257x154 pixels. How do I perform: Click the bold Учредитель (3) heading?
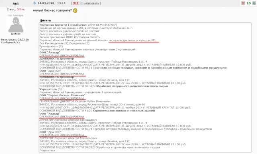[51, 89]
